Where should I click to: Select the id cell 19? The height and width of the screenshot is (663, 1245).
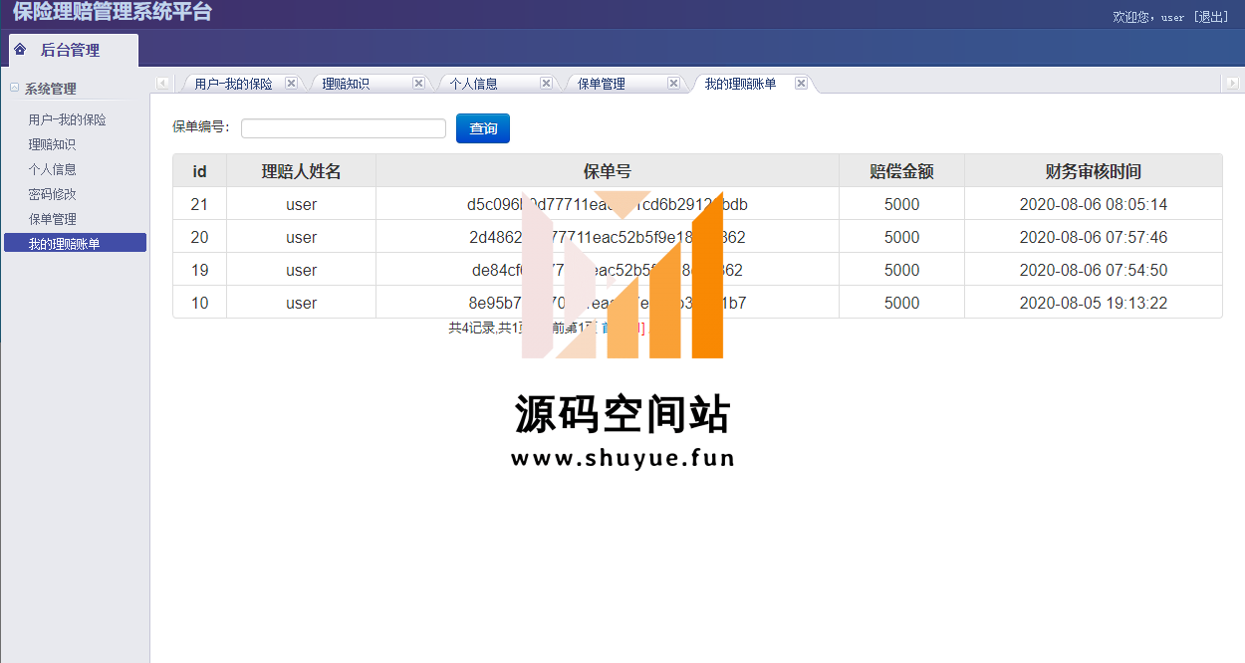tap(200, 270)
